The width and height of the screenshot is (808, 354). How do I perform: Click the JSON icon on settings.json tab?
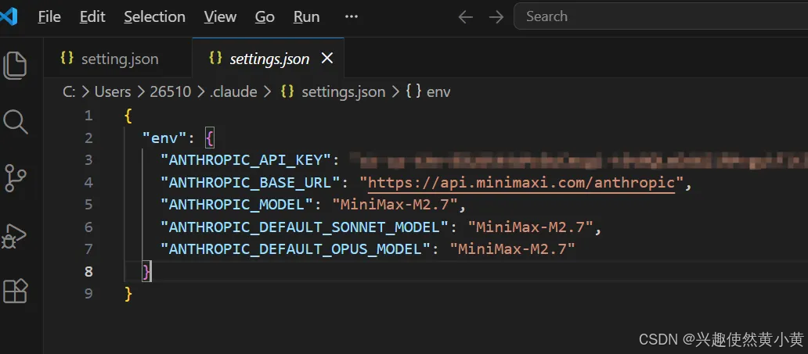pyautogui.click(x=215, y=58)
